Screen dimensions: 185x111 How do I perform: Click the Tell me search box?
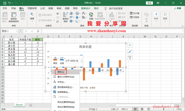pos(116,8)
